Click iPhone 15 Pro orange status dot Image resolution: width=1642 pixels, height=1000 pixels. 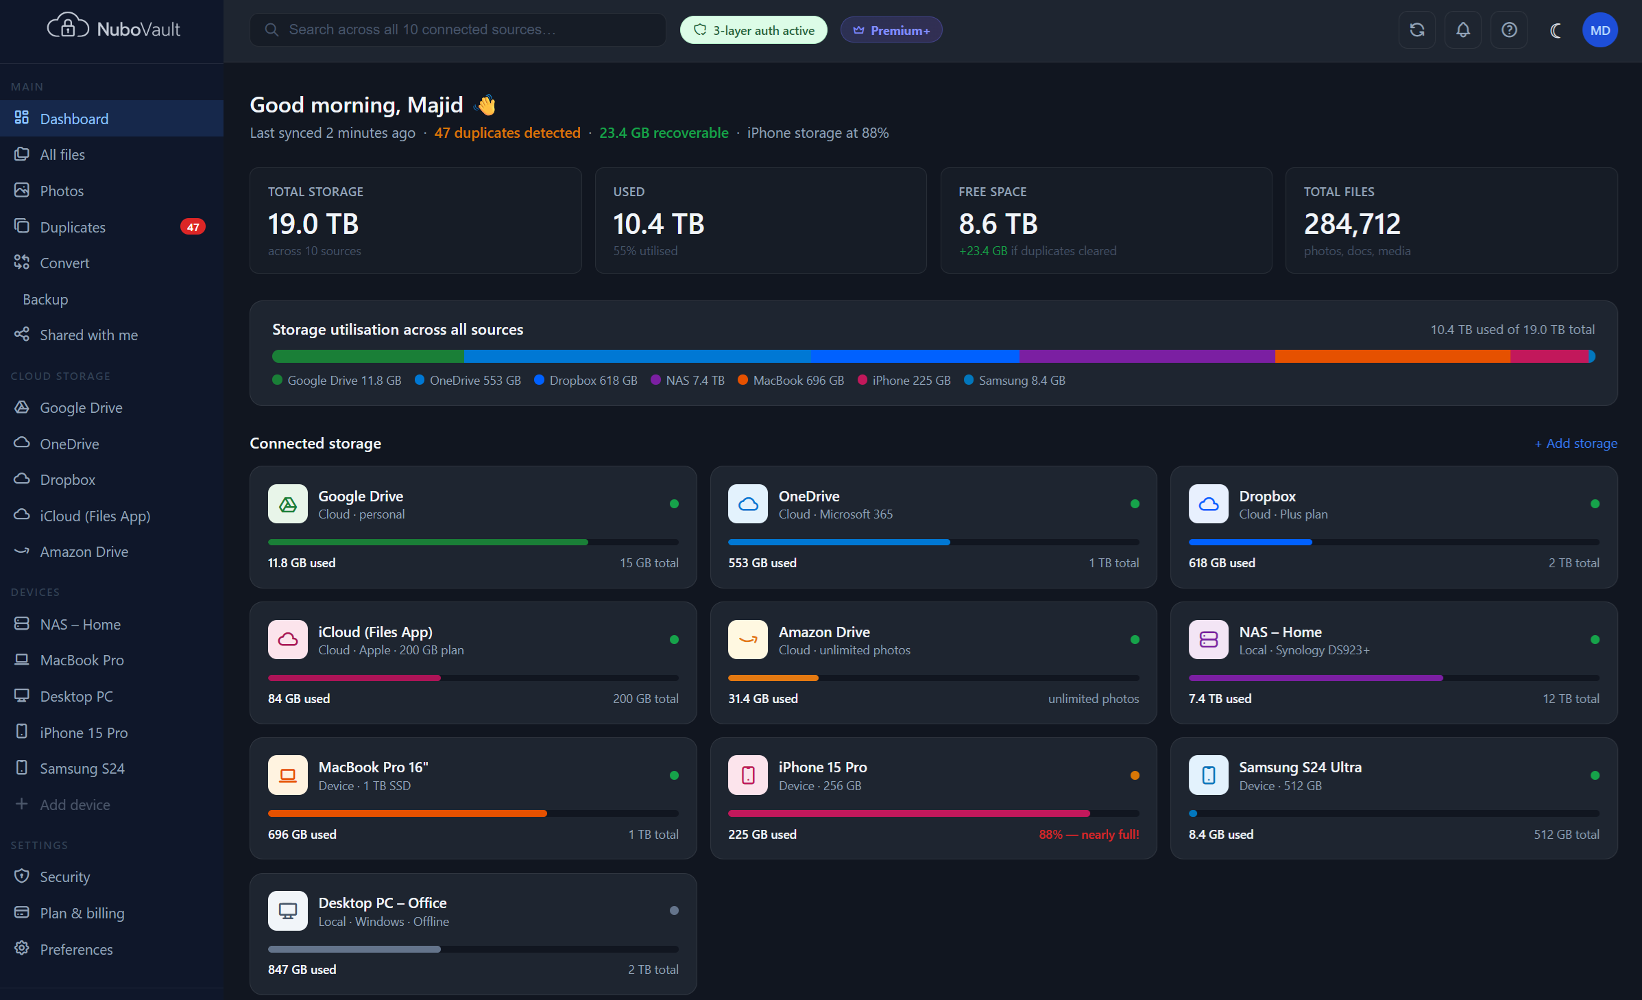[1135, 775]
